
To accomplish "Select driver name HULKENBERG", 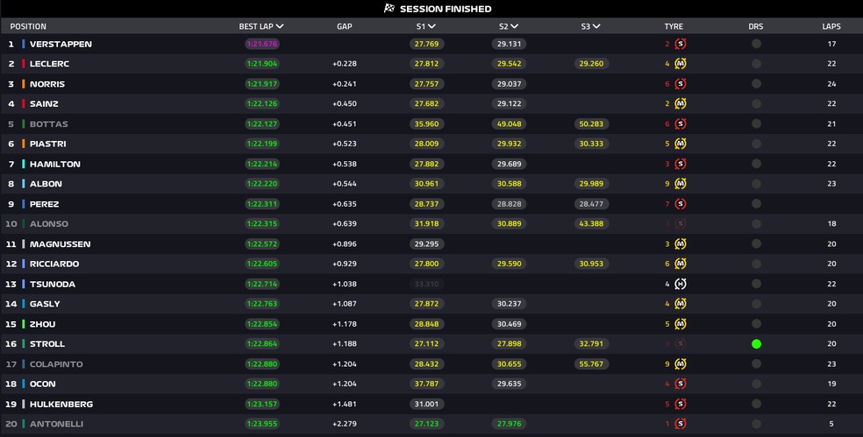I will coord(61,404).
